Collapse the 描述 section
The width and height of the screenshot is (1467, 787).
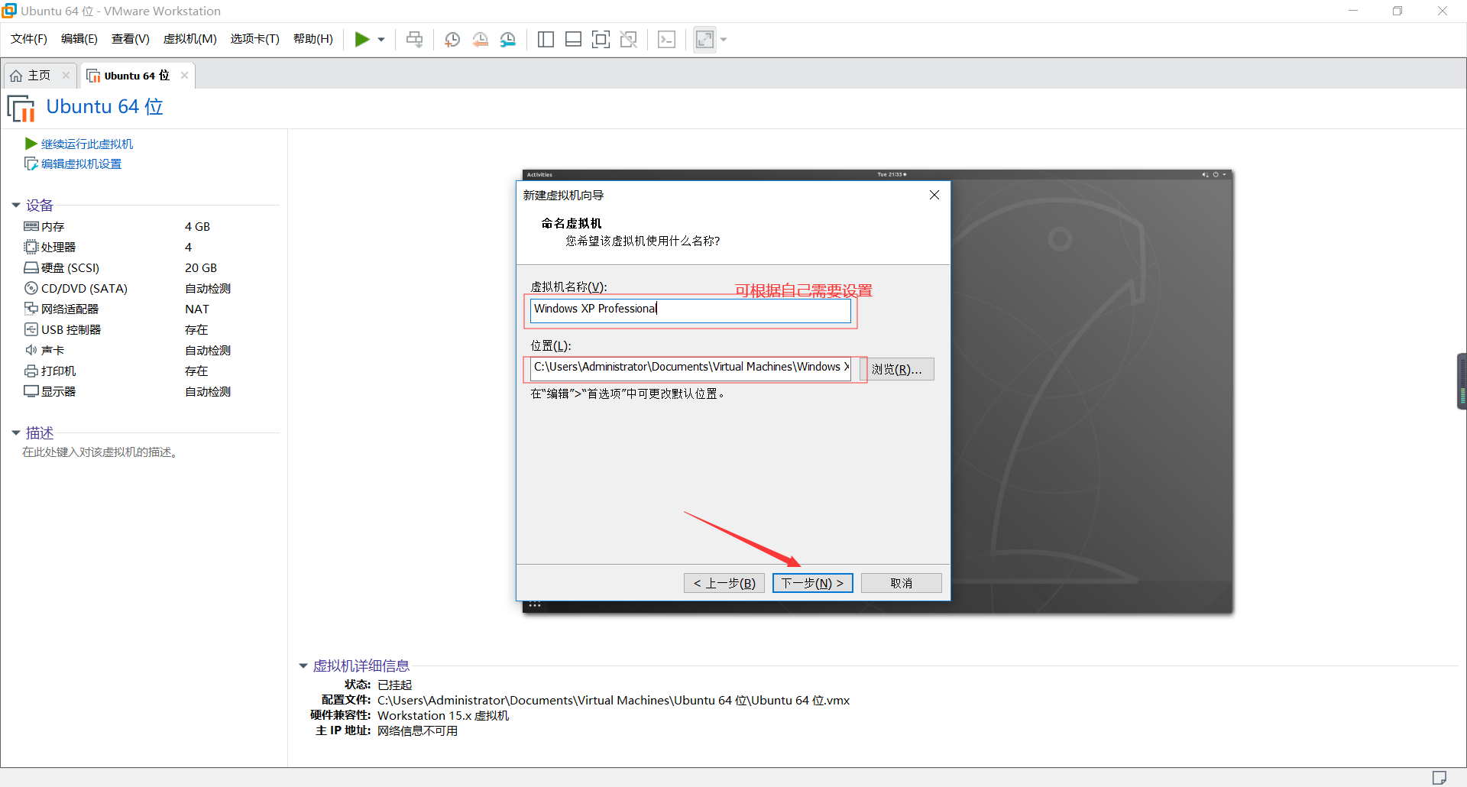(x=16, y=432)
